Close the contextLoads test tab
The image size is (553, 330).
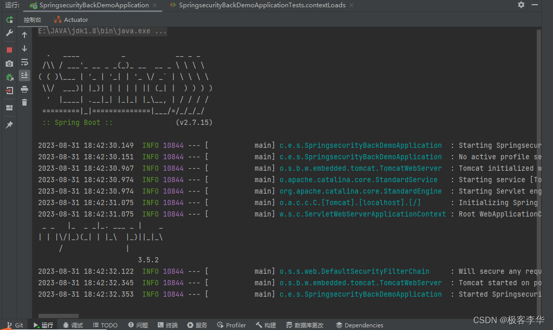(351, 5)
